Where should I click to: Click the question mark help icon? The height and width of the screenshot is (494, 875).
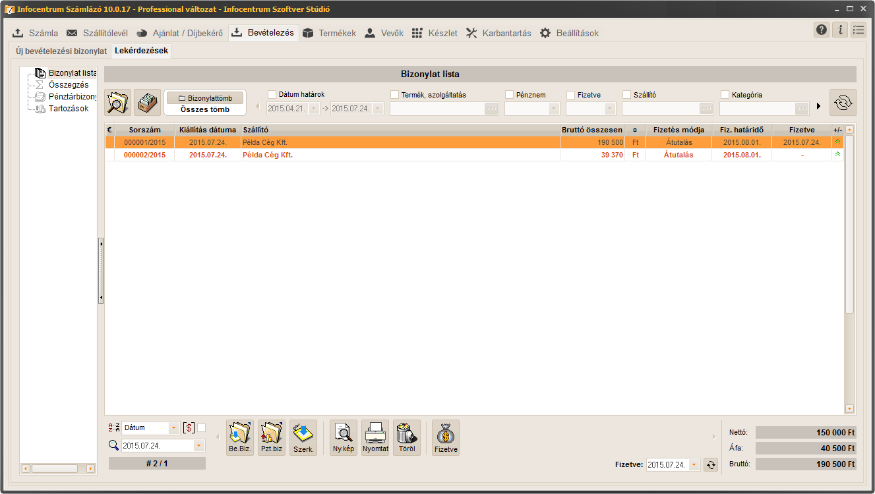pos(822,30)
